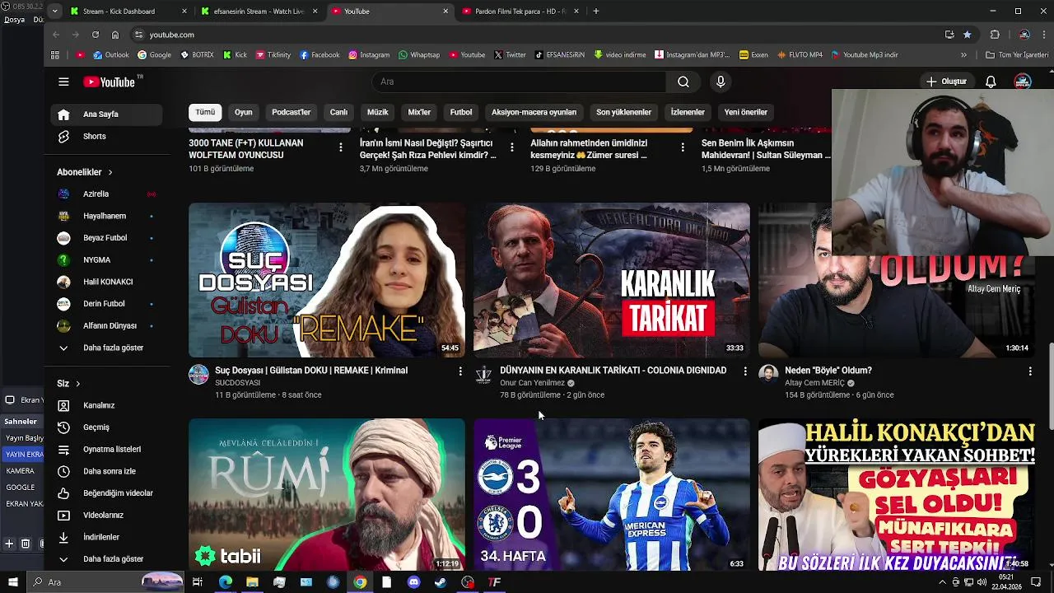Screen dimensions: 1054x593
Task: Open more options for 3000 TANE video
Action: click(340, 147)
